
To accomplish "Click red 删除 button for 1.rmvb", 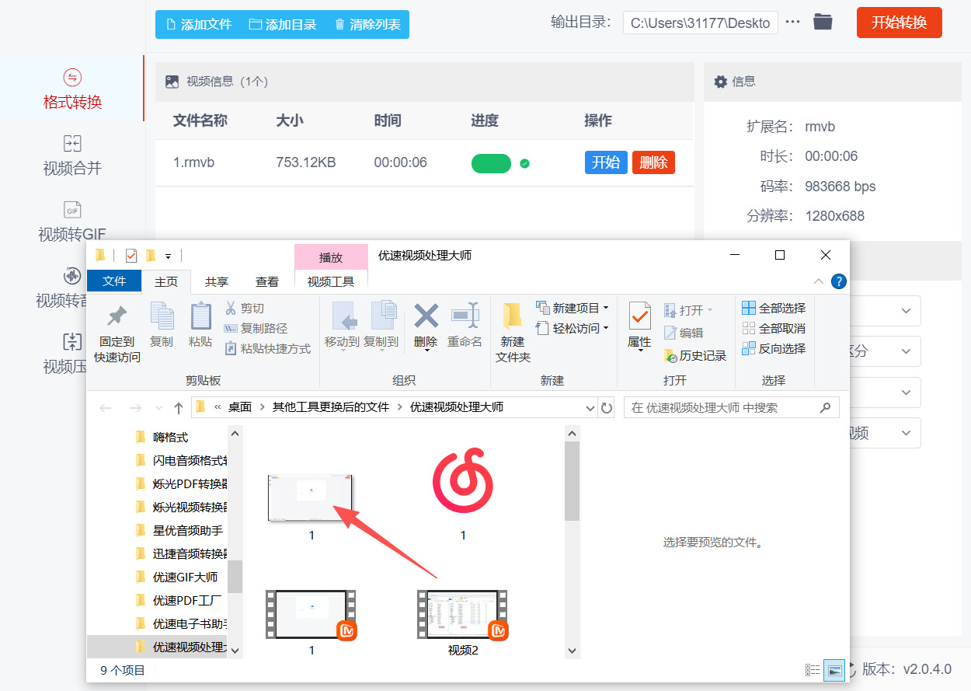I will [x=653, y=162].
